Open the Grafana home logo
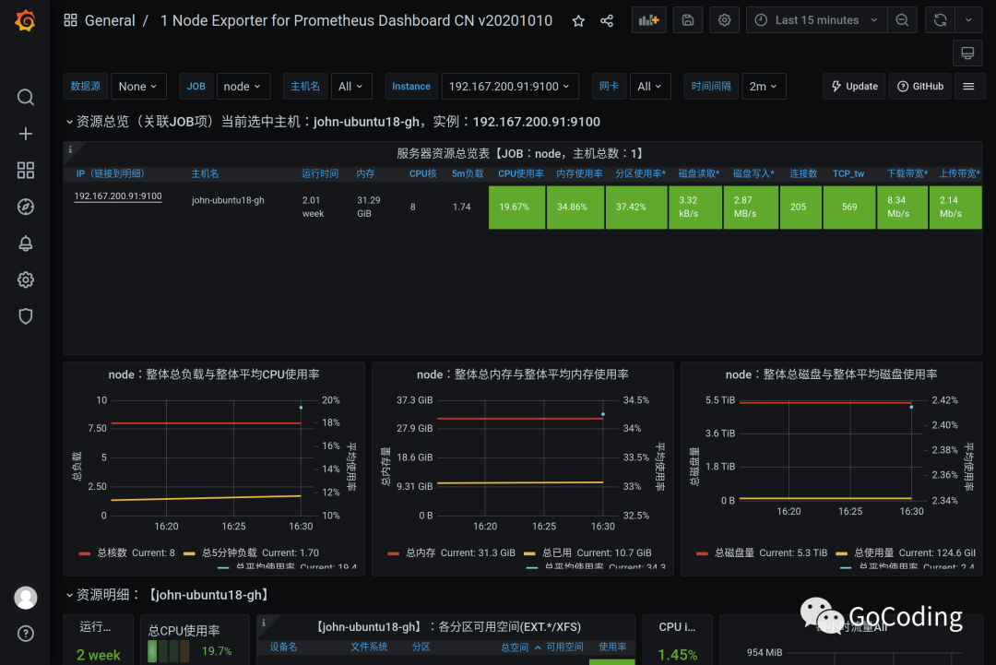 tap(25, 21)
